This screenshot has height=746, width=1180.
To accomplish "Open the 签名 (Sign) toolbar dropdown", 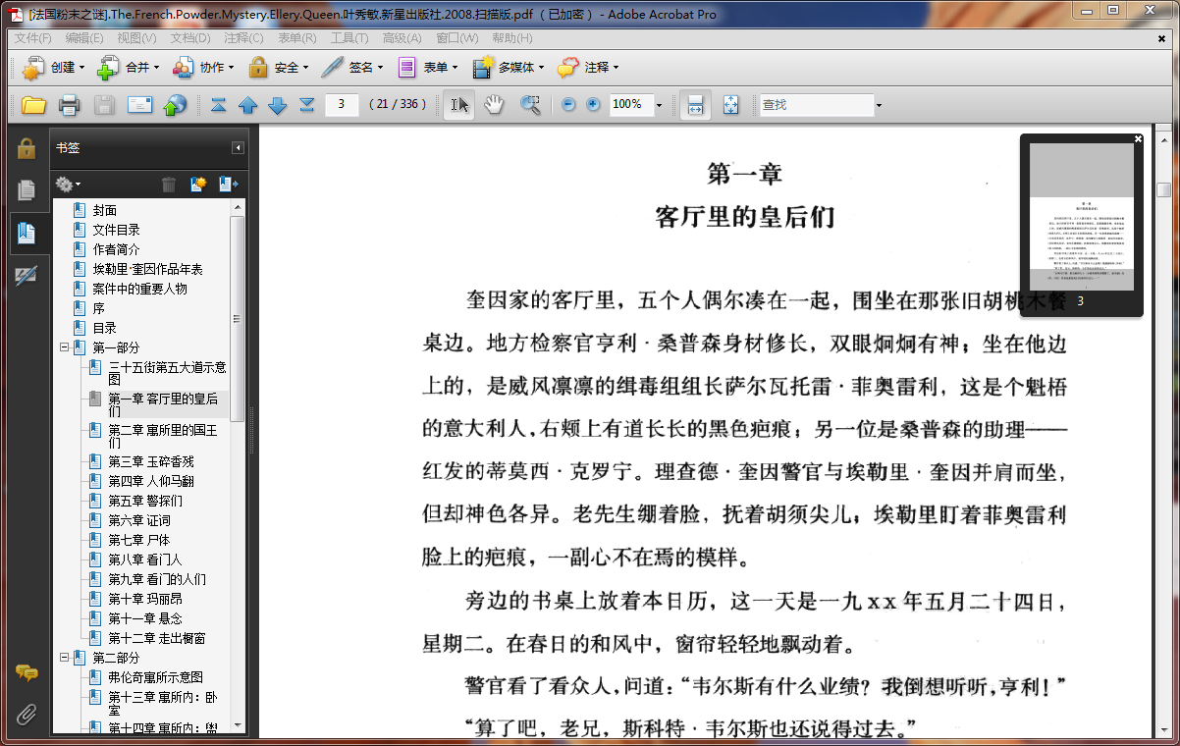I will click(x=352, y=68).
